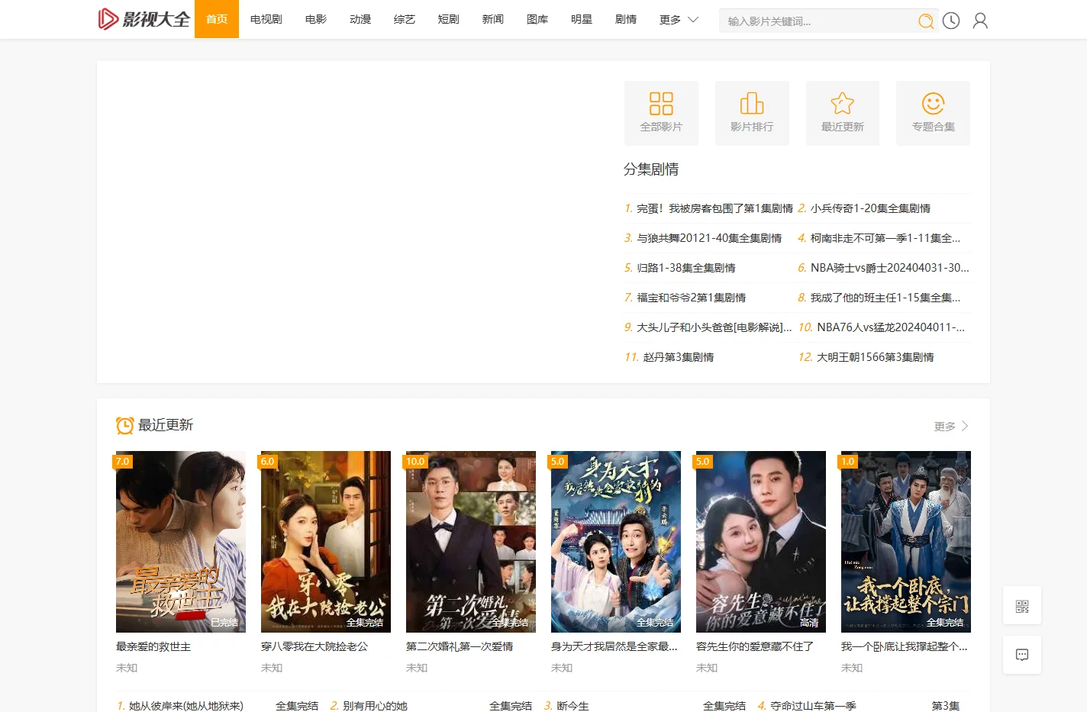Open 专题合集 smiley icon tile

(933, 113)
